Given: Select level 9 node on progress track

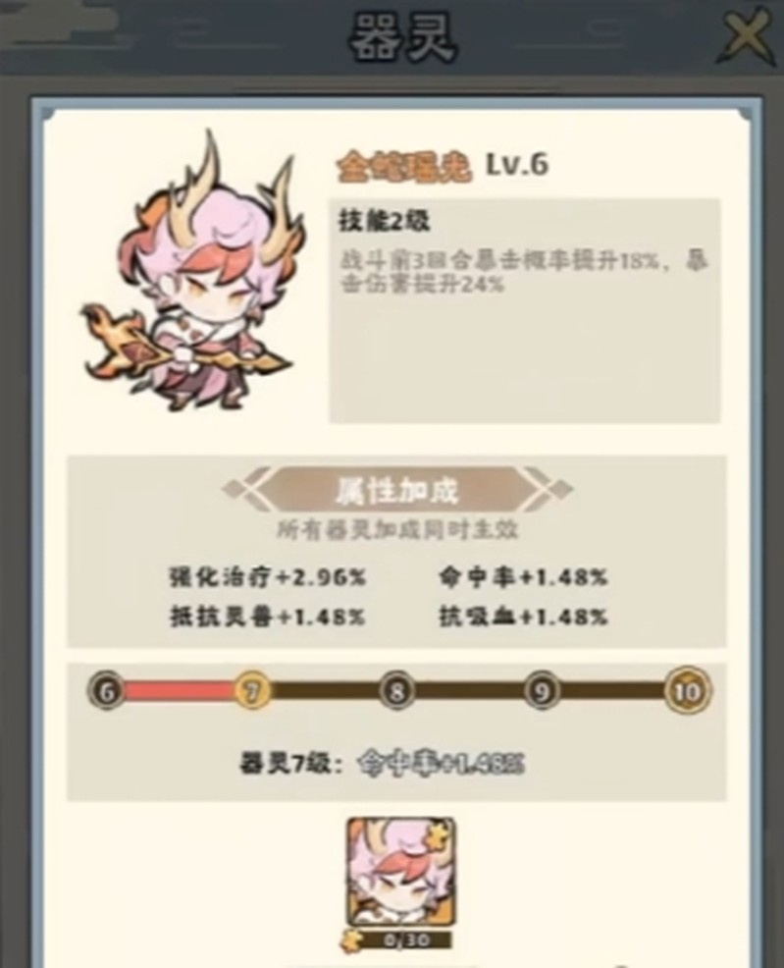Looking at the screenshot, I should pyautogui.click(x=542, y=691).
